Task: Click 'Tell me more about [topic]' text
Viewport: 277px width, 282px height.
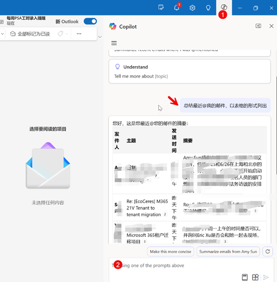Action: (141, 76)
